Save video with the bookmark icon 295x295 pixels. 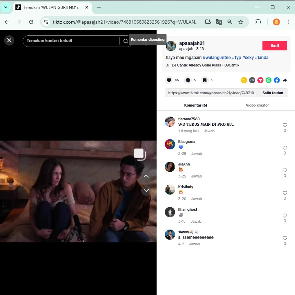(205, 80)
